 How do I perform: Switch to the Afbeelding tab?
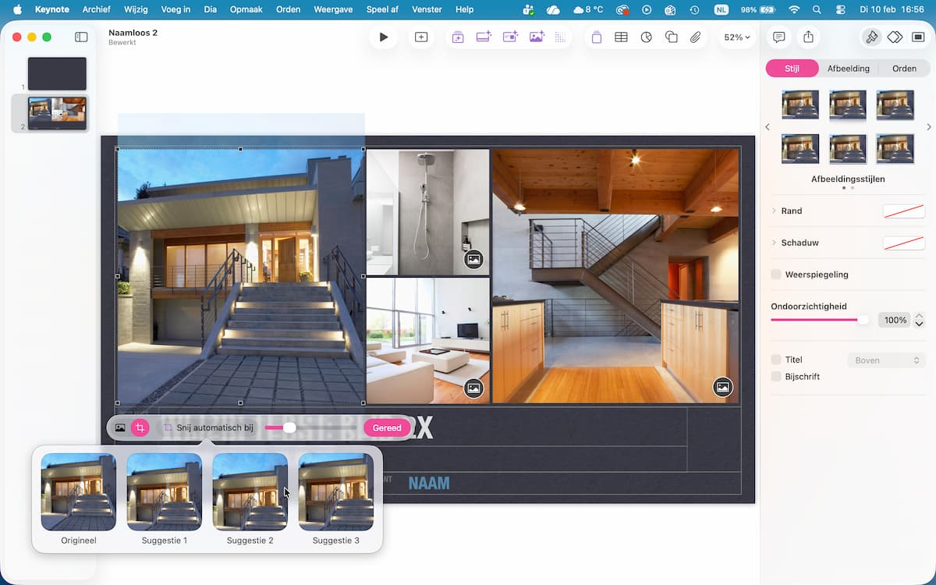(848, 69)
